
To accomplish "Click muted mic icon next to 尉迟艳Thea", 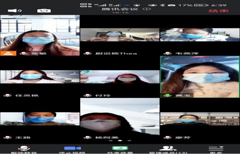I will (x=88, y=53).
